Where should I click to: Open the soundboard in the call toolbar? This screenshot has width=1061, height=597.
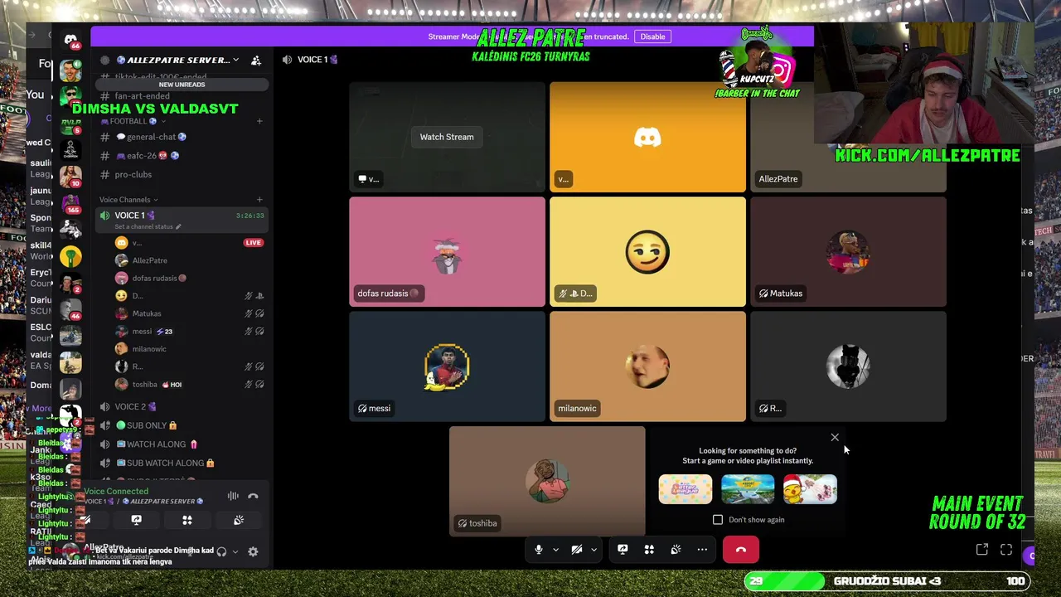pos(676,549)
